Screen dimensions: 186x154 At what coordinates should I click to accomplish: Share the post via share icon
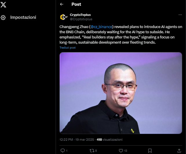coord(179,151)
